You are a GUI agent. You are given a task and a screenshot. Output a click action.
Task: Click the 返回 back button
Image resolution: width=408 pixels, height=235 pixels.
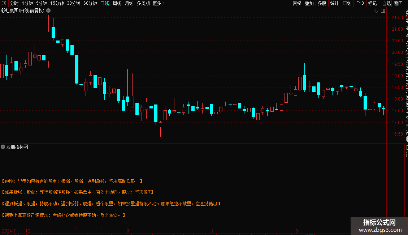[x=398, y=3]
